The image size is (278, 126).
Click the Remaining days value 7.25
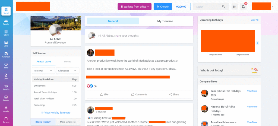click(x=74, y=105)
